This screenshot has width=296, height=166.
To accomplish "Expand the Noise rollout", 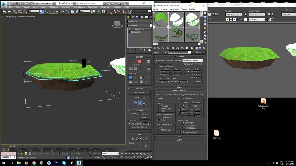I will click(180, 87).
